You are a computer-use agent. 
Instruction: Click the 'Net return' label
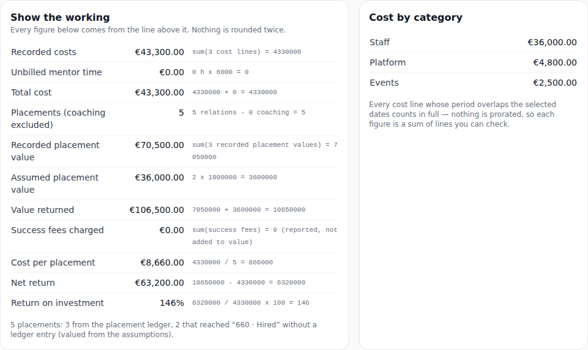(x=33, y=283)
